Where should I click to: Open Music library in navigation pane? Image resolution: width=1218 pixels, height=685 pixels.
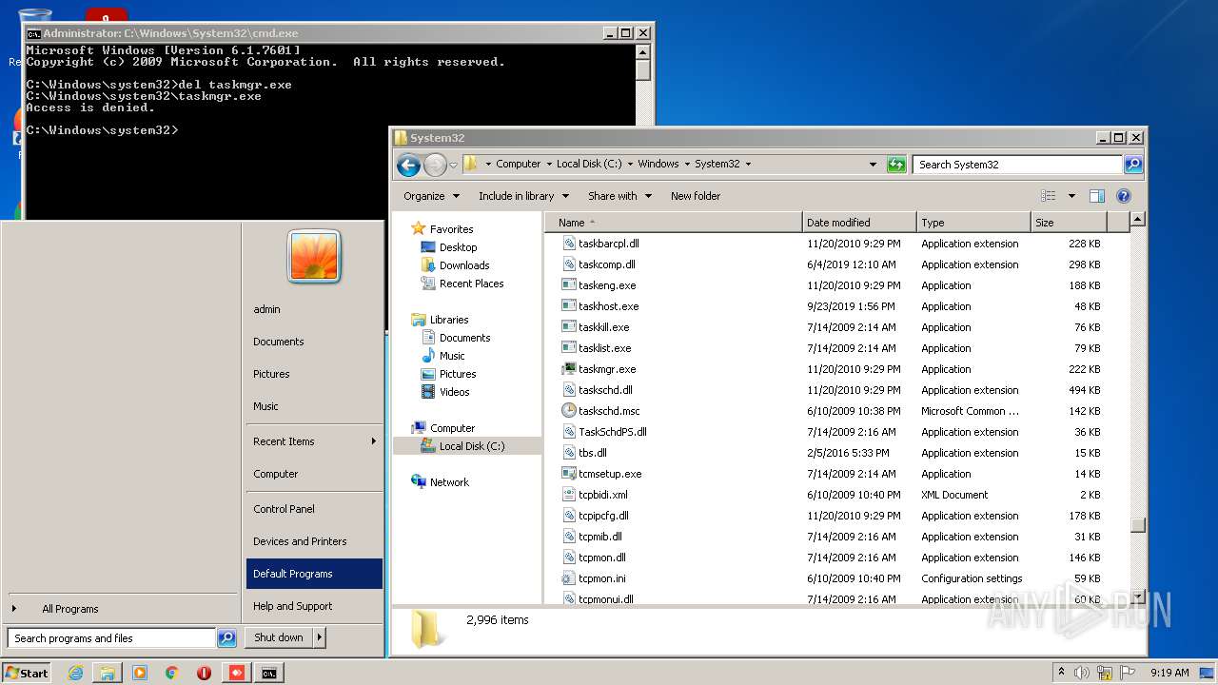pos(443,356)
